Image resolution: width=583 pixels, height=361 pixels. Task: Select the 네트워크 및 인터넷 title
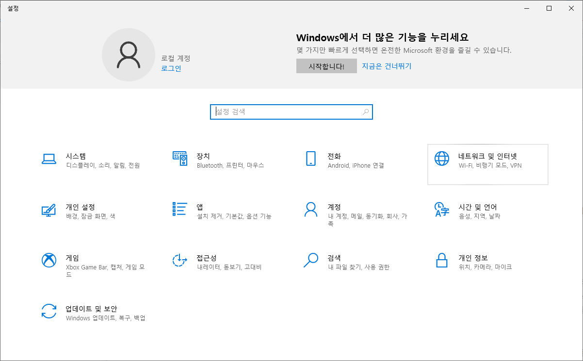pyautogui.click(x=488, y=156)
